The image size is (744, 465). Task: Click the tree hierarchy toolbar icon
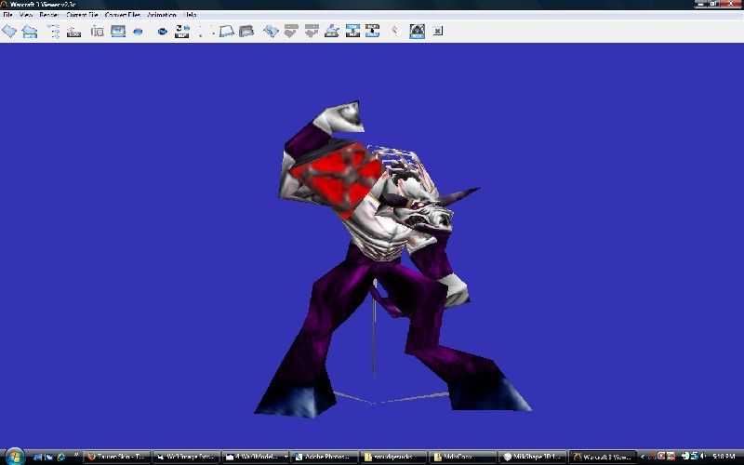tap(54, 32)
